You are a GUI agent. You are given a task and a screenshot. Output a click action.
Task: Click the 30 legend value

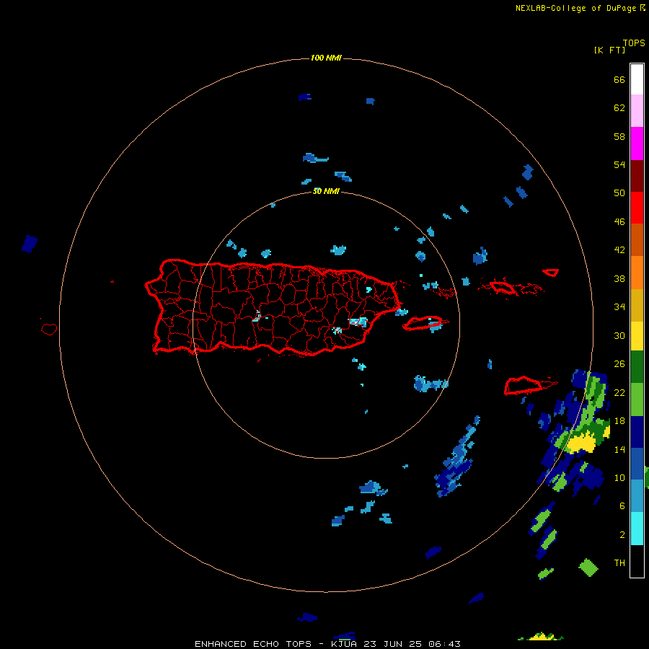point(619,335)
